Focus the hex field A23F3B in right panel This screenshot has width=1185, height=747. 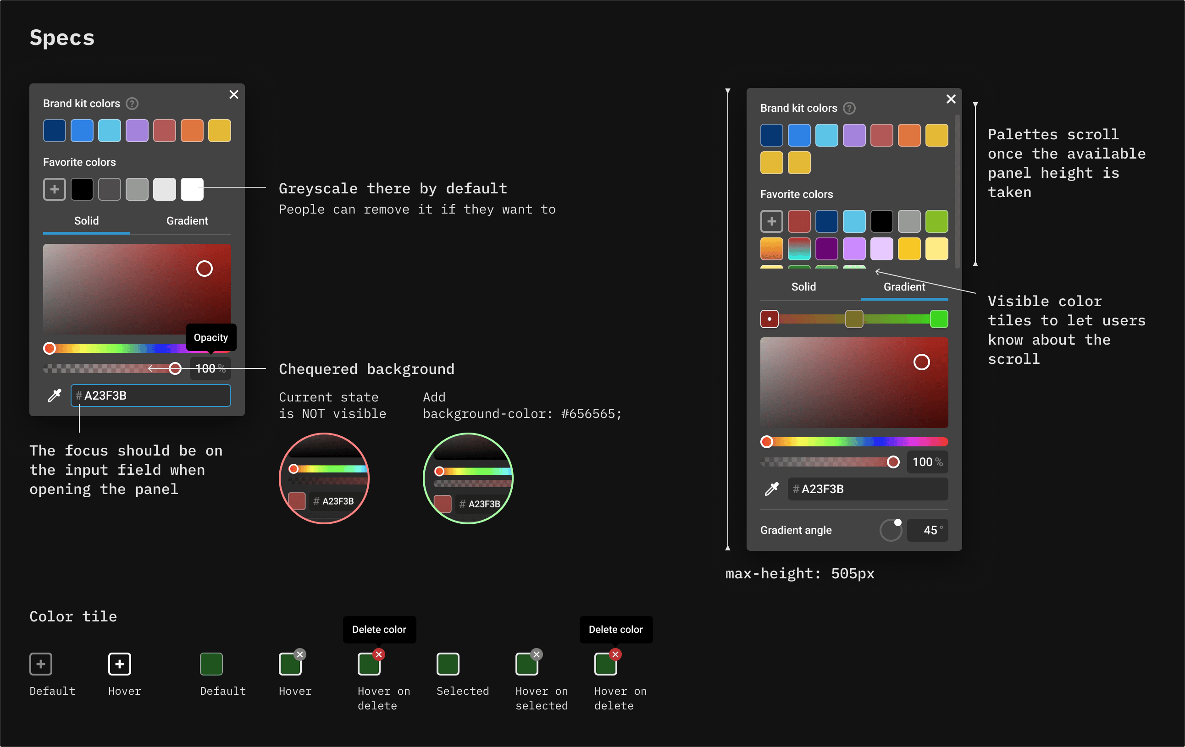(x=868, y=489)
